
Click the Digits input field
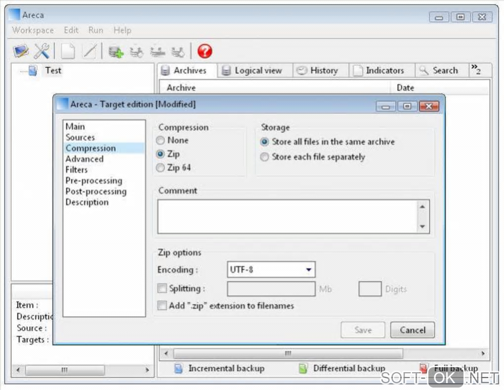(370, 289)
